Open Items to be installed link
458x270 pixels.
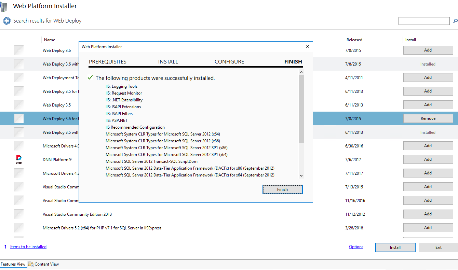28,247
